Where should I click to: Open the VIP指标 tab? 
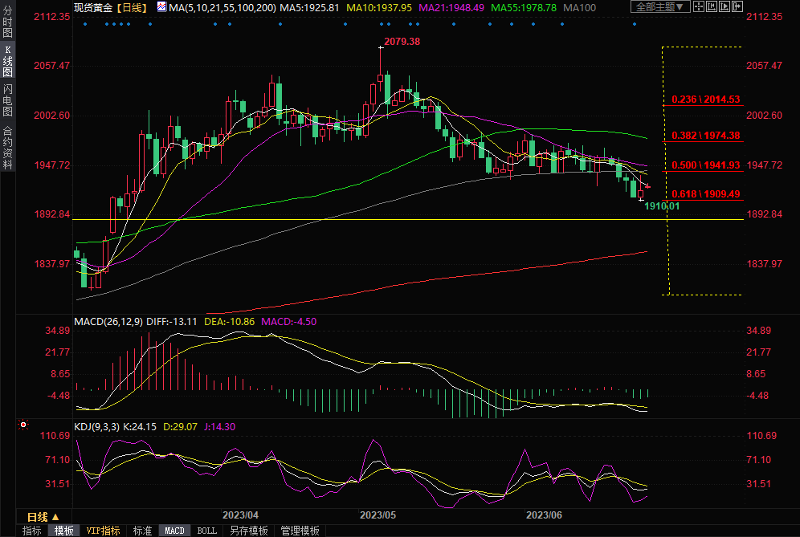(x=104, y=531)
